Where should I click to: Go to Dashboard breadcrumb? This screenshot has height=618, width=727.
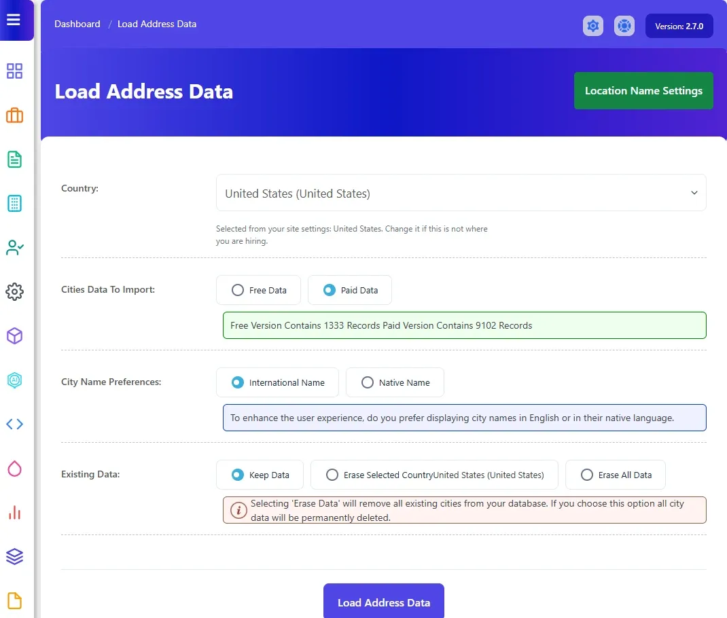77,24
